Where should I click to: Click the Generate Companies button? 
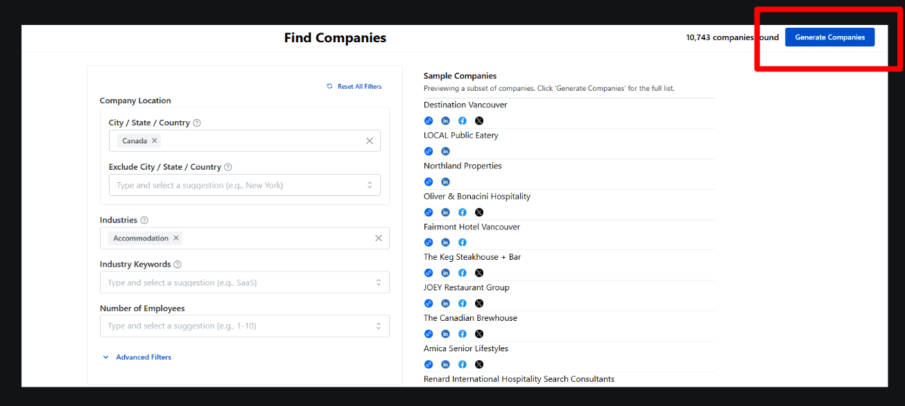[829, 37]
